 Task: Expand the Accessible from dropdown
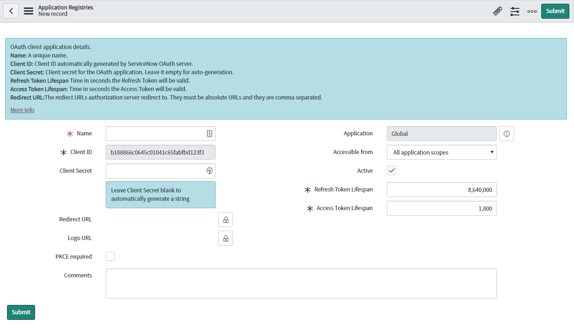point(441,152)
